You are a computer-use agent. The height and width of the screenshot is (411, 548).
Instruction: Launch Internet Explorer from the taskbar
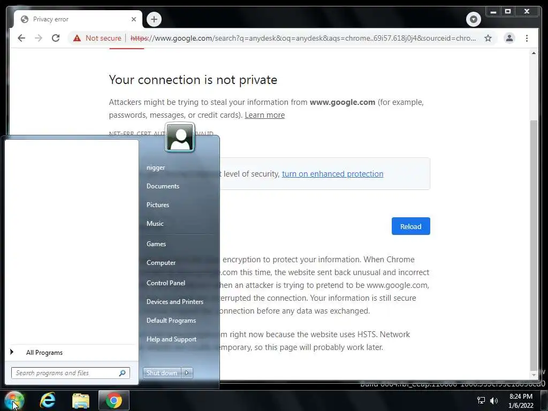point(48,400)
